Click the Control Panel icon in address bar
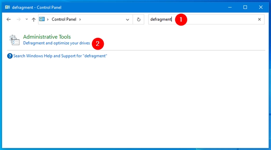 42,19
